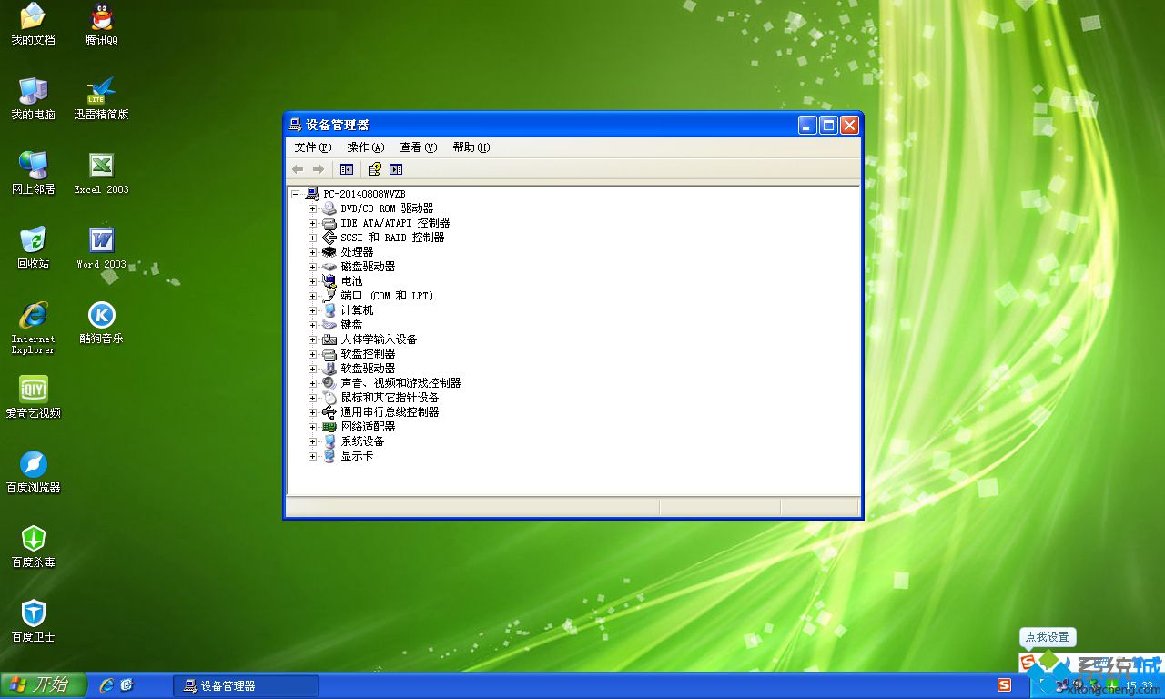Collapse the PC-20140808WVZB root node
This screenshot has width=1165, height=699.
point(295,194)
